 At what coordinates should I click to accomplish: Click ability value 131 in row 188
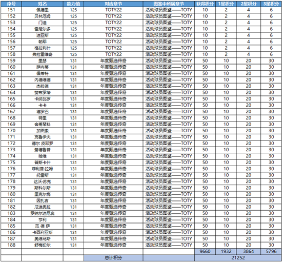(x=73, y=245)
